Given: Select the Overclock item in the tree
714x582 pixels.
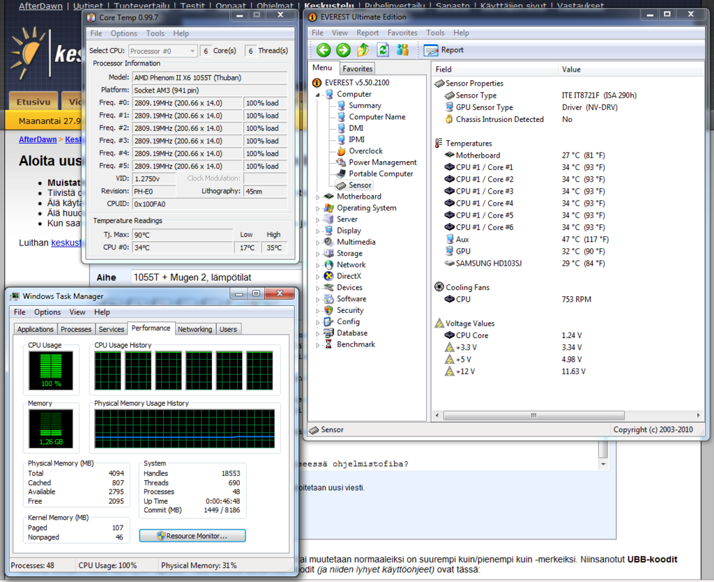Looking at the screenshot, I should click(365, 151).
